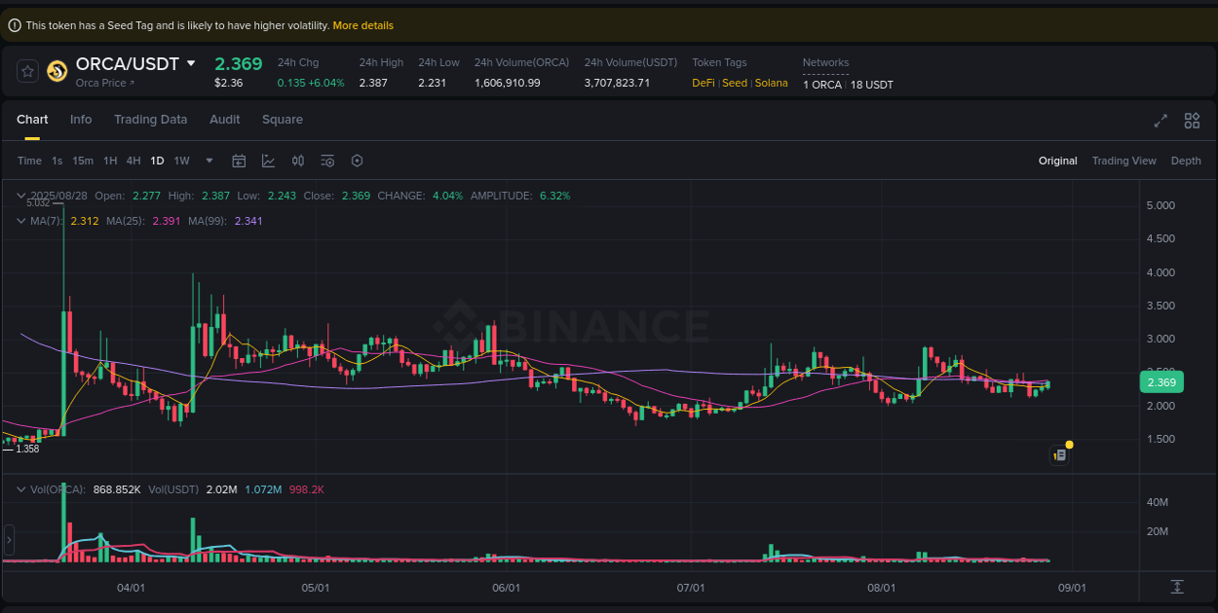
Task: Favorite ORCA/USDT using the star icon
Action: pyautogui.click(x=27, y=70)
